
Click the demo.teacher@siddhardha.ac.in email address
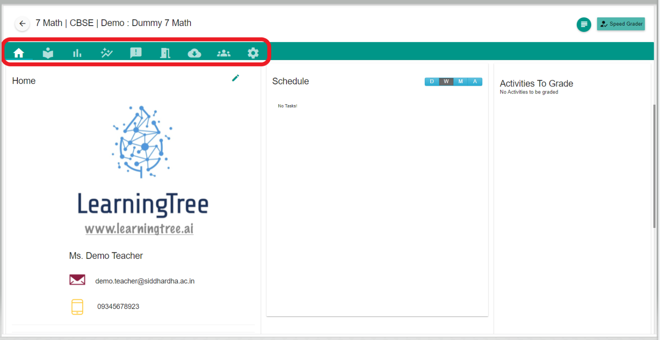click(145, 281)
